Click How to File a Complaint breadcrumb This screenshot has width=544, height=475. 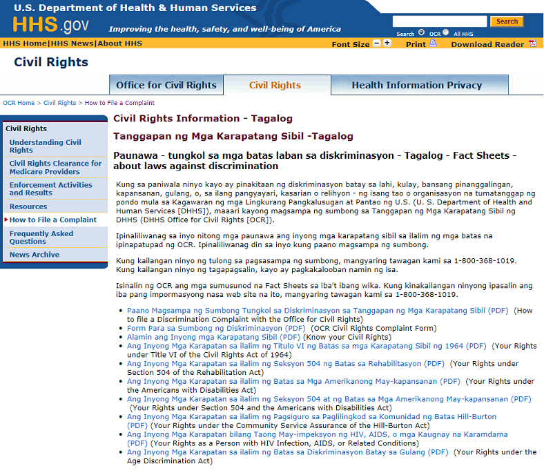pos(119,103)
